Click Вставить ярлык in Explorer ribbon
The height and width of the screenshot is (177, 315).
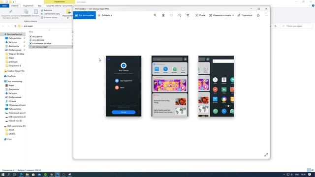[49, 18]
